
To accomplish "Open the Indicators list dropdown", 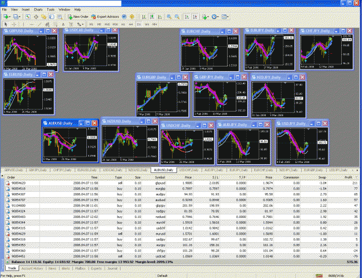I will point(205,17).
